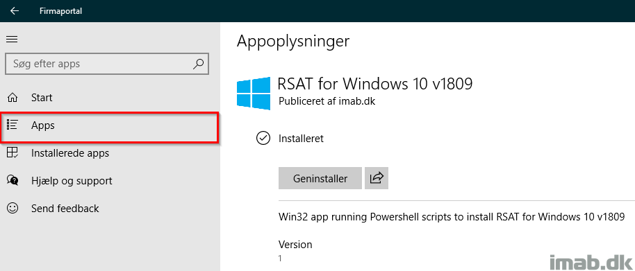This screenshot has width=635, height=271.
Task: Click the RSAT for Windows 10 v1809 title
Action: [375, 84]
